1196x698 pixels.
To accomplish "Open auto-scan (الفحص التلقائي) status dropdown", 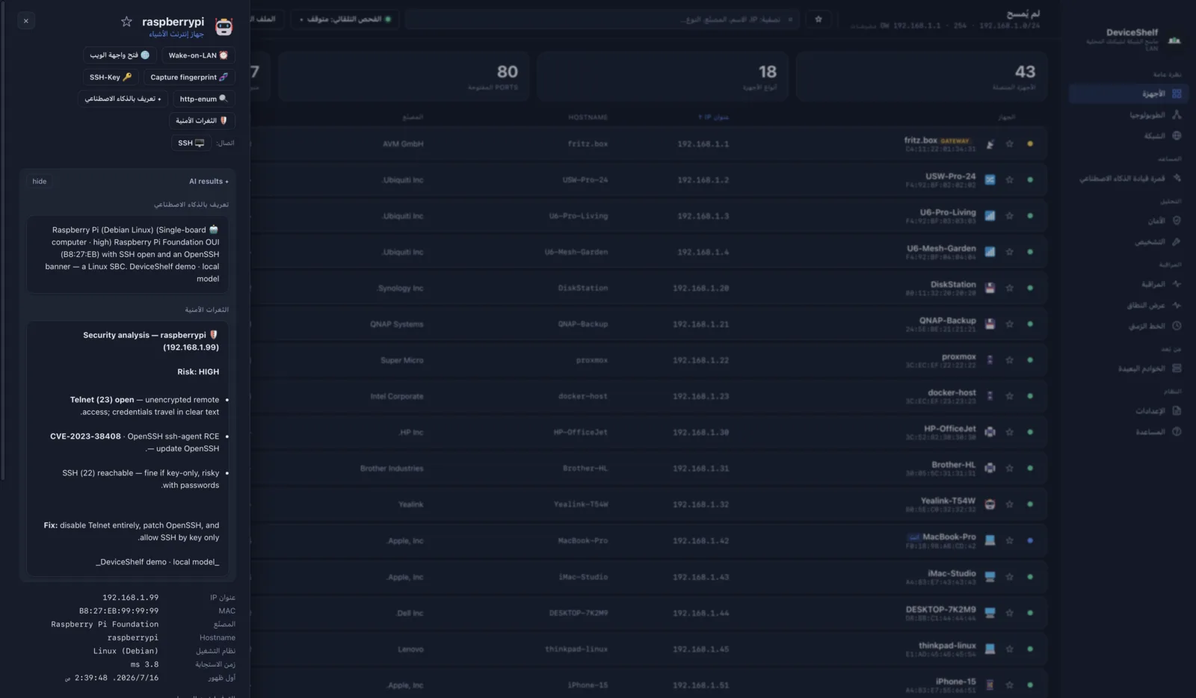I will click(x=345, y=19).
